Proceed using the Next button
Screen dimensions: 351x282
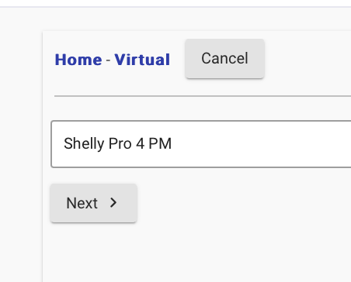(93, 203)
